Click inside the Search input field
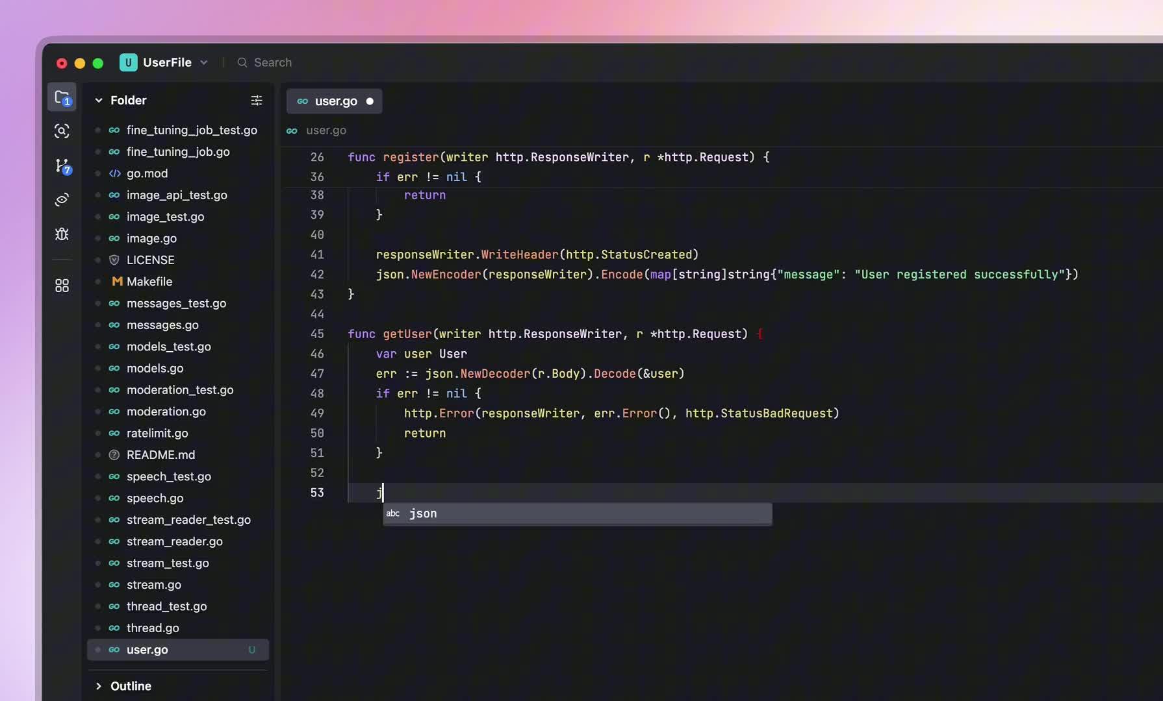The height and width of the screenshot is (701, 1163). coord(279,62)
